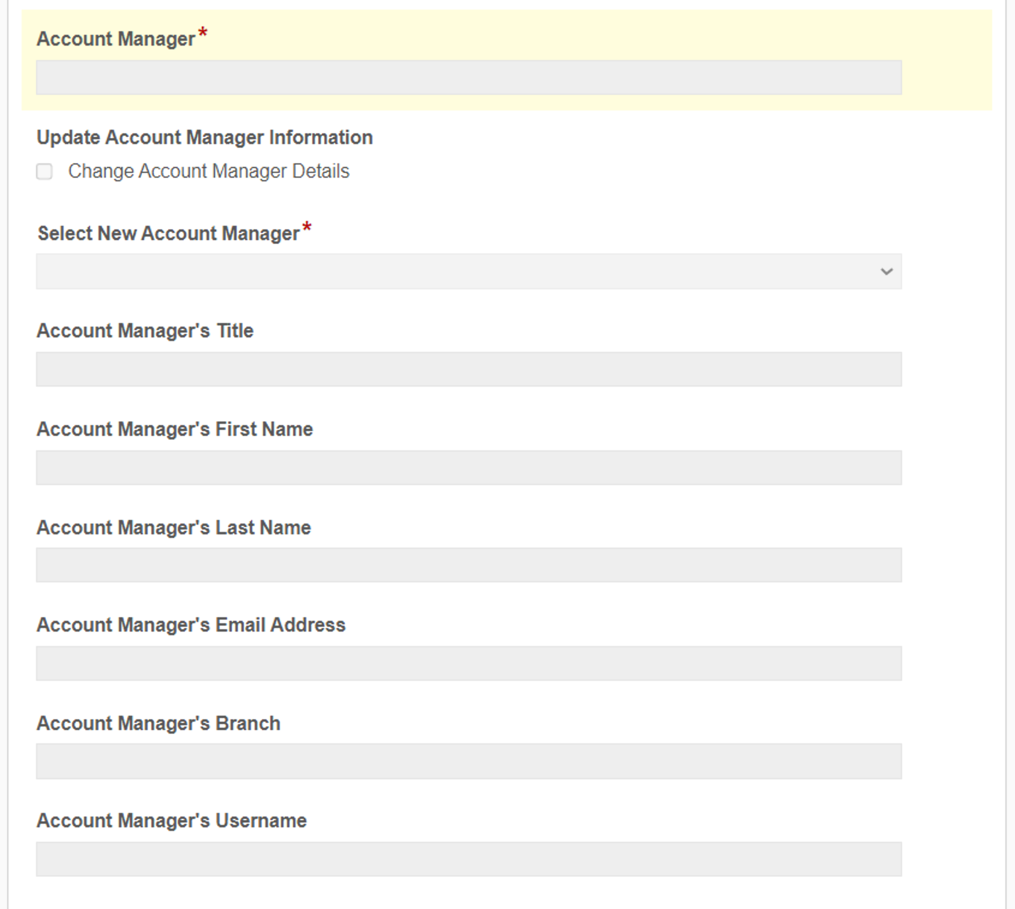
Task: Click the 'Account Manager's Title' label
Action: [145, 331]
